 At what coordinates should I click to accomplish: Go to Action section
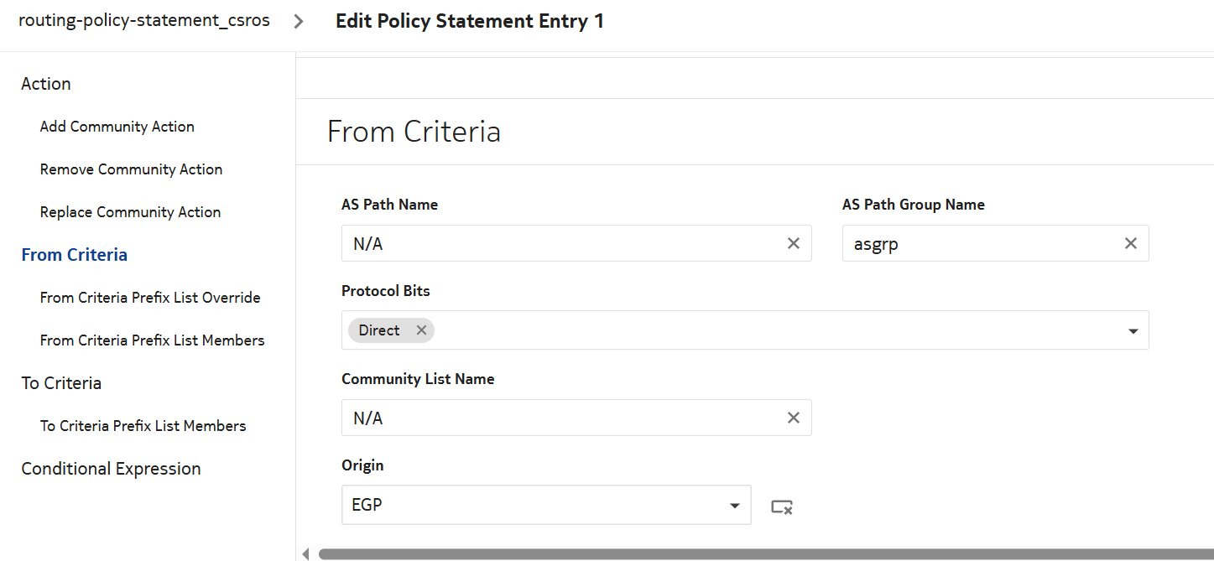pyautogui.click(x=46, y=84)
